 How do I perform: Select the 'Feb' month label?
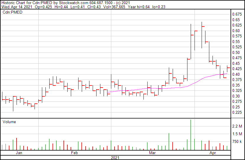(x=74, y=153)
